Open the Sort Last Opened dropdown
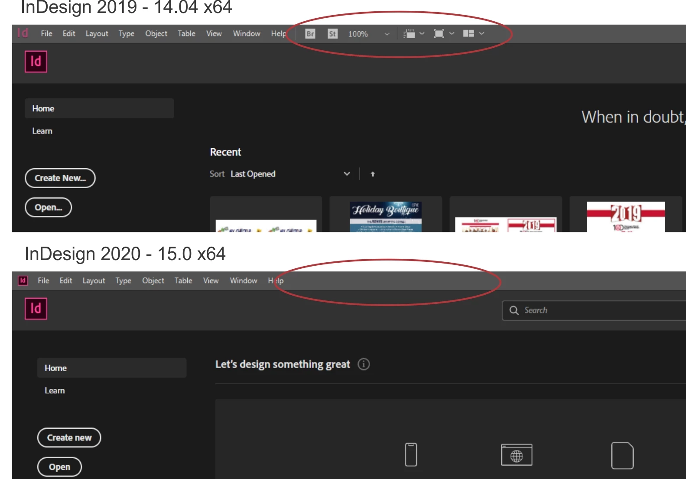This screenshot has height=479, width=686. click(290, 174)
